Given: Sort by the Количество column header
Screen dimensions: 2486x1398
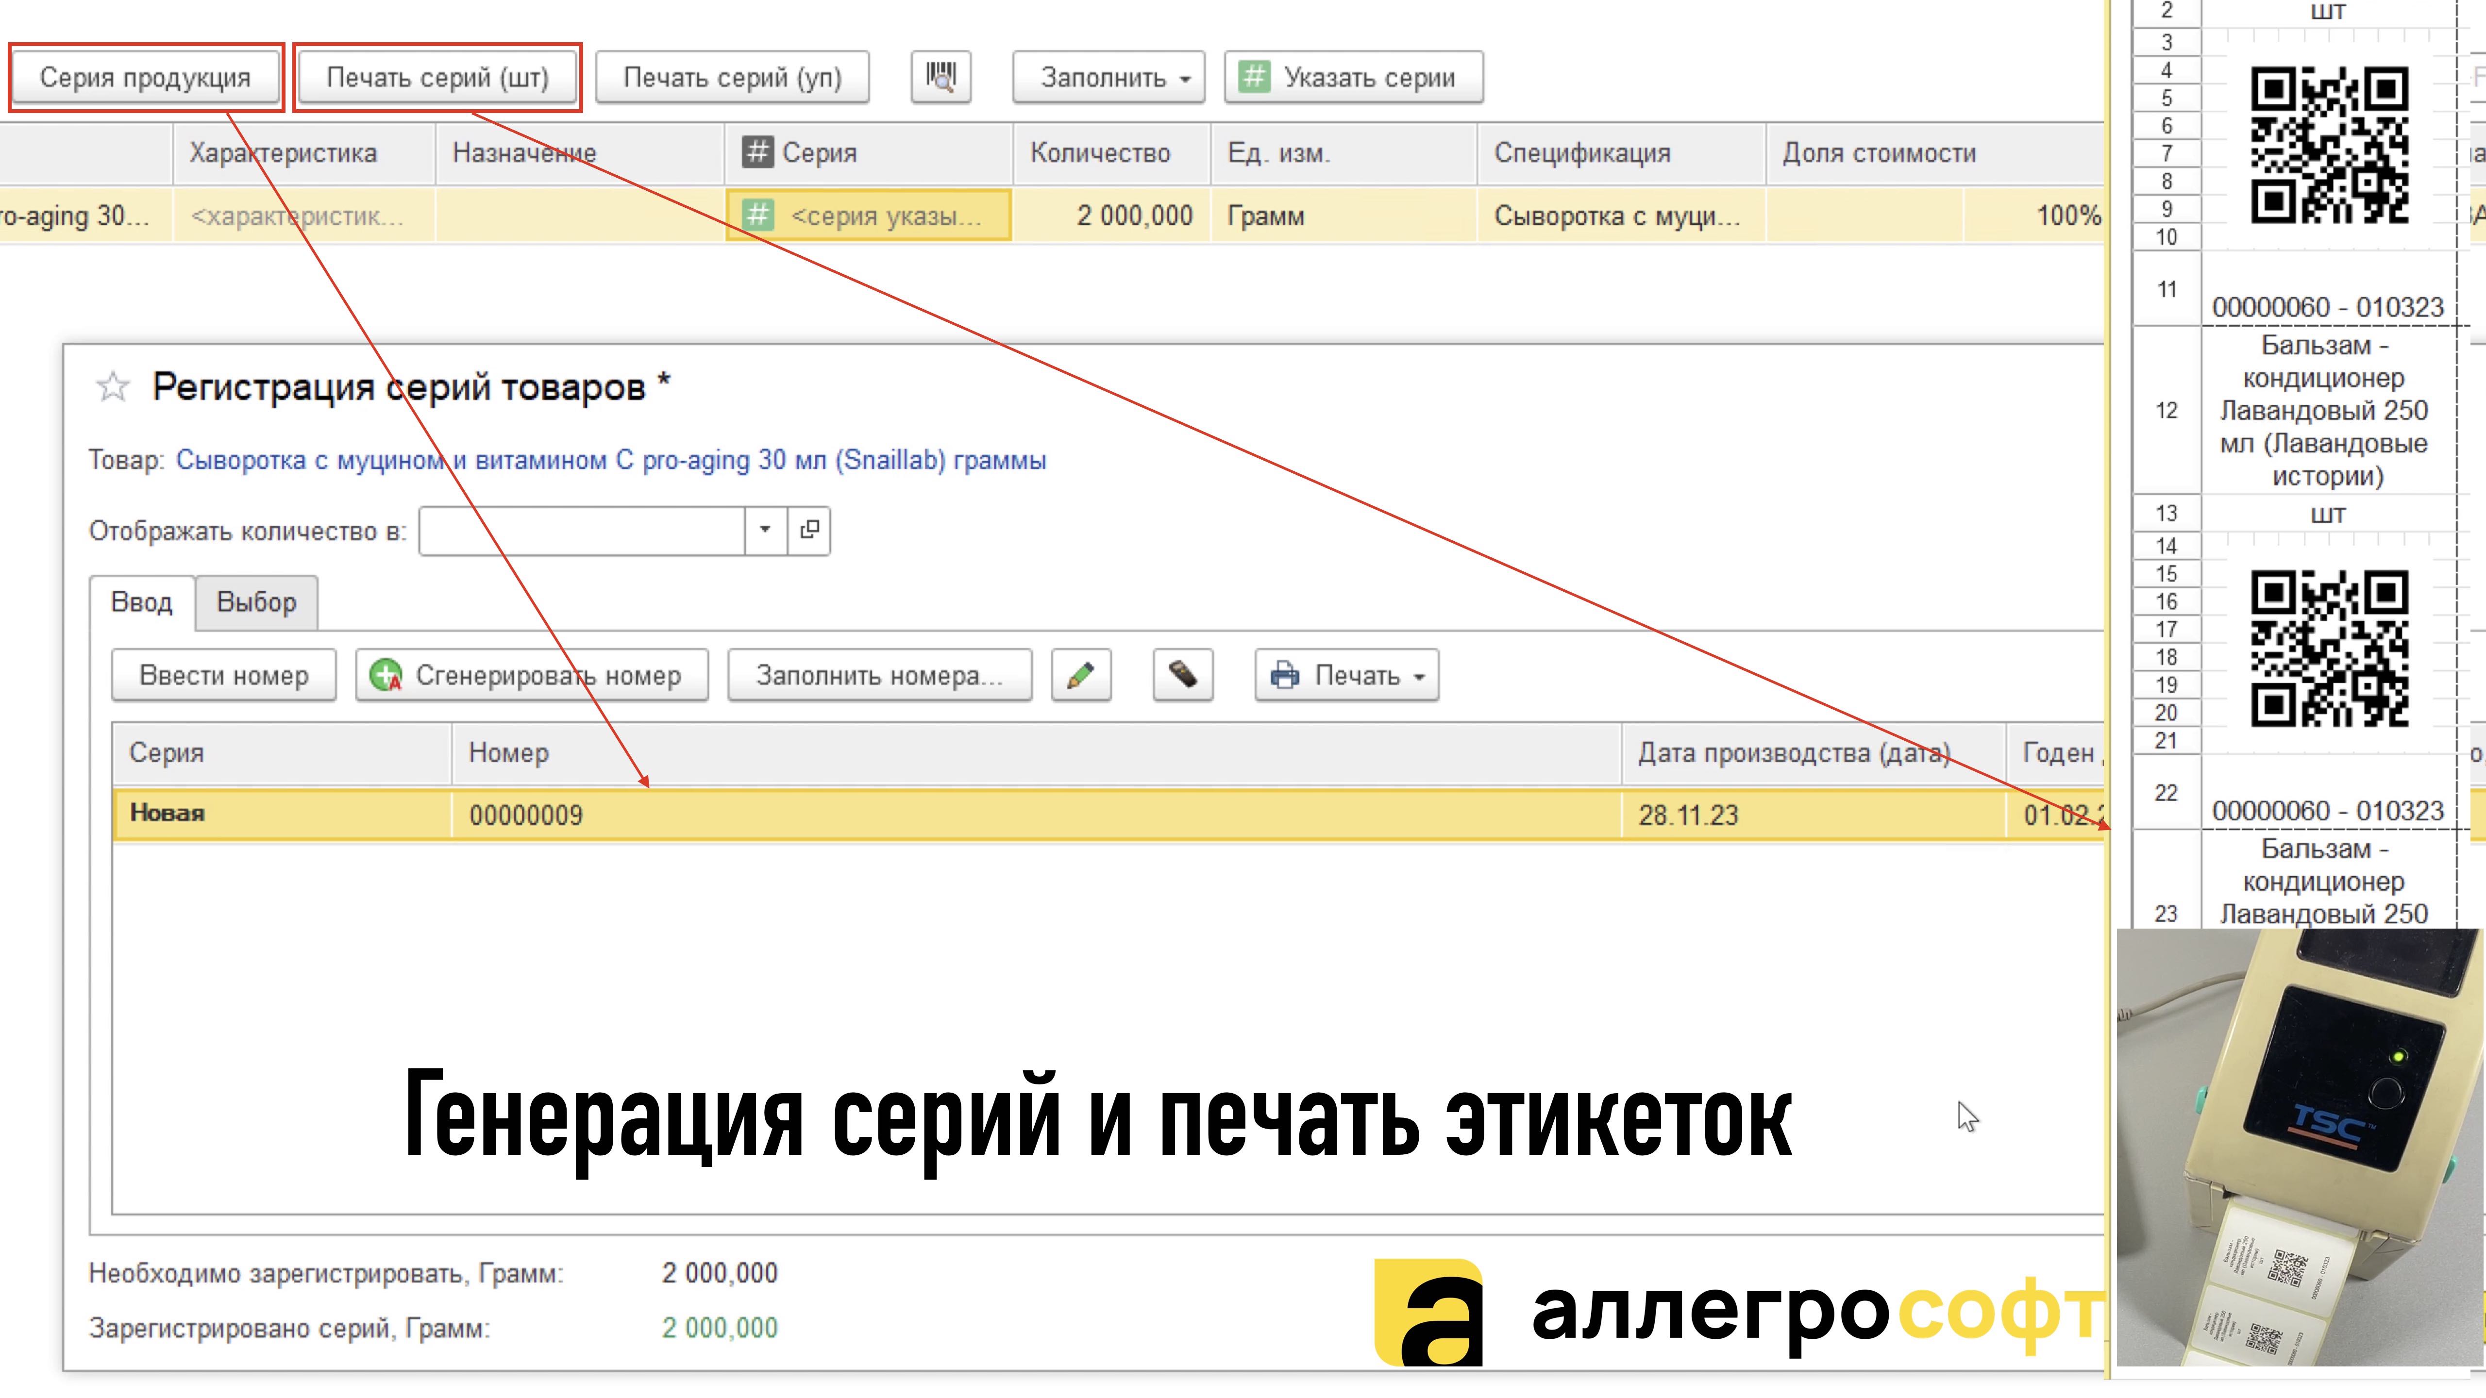Looking at the screenshot, I should coord(1112,152).
